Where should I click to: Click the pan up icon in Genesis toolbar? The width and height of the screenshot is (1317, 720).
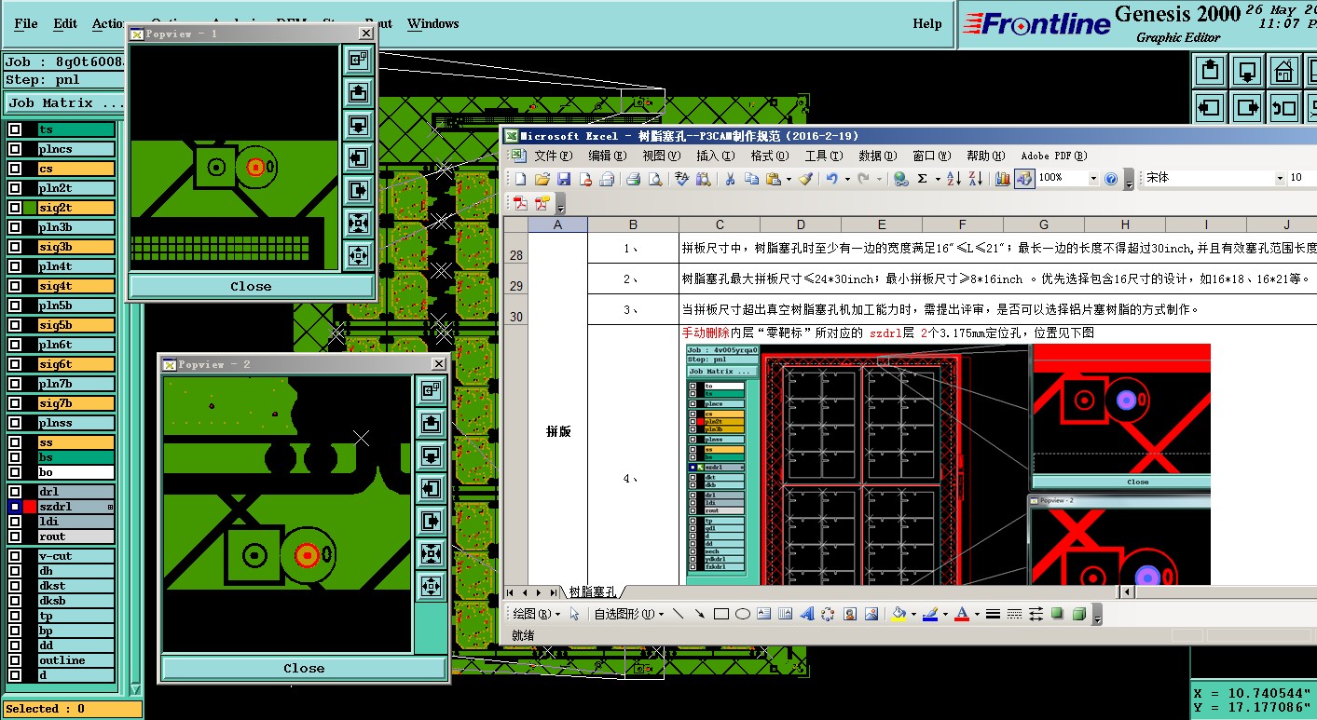coord(1210,70)
